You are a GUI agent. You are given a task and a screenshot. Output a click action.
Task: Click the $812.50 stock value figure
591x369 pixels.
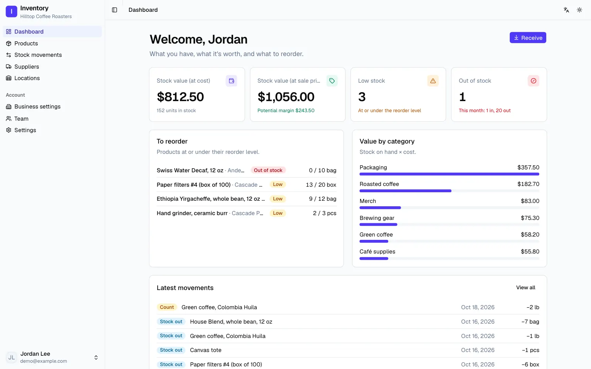(180, 97)
